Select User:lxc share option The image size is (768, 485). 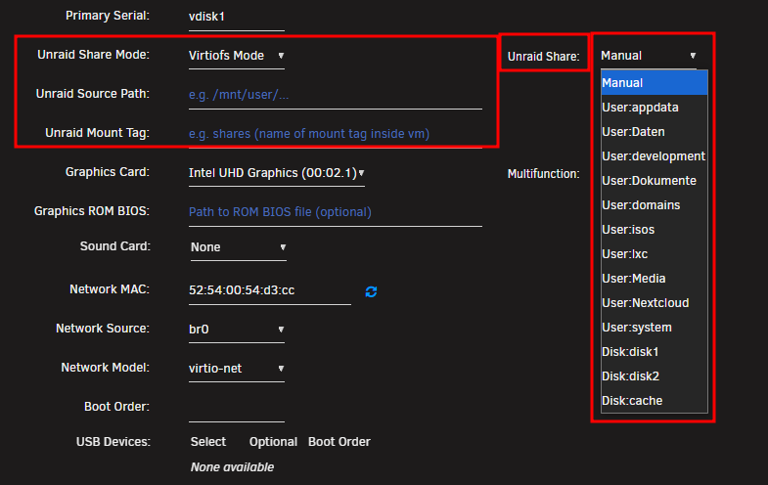[654, 254]
